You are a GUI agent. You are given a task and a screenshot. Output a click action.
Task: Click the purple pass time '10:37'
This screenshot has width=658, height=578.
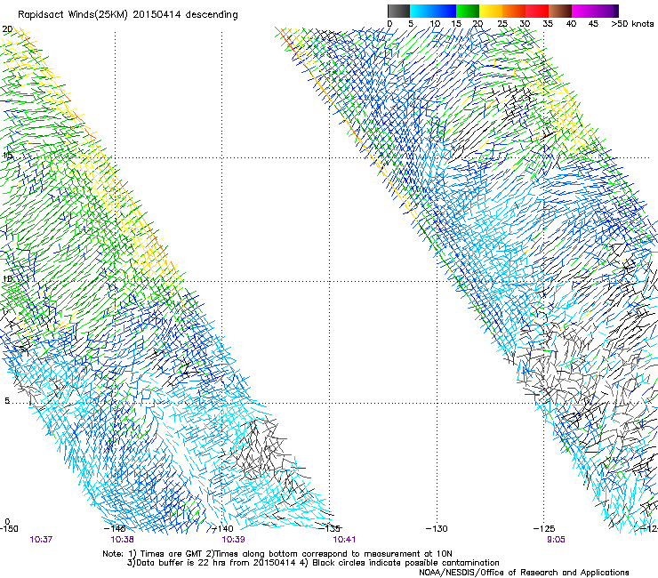[x=41, y=540]
